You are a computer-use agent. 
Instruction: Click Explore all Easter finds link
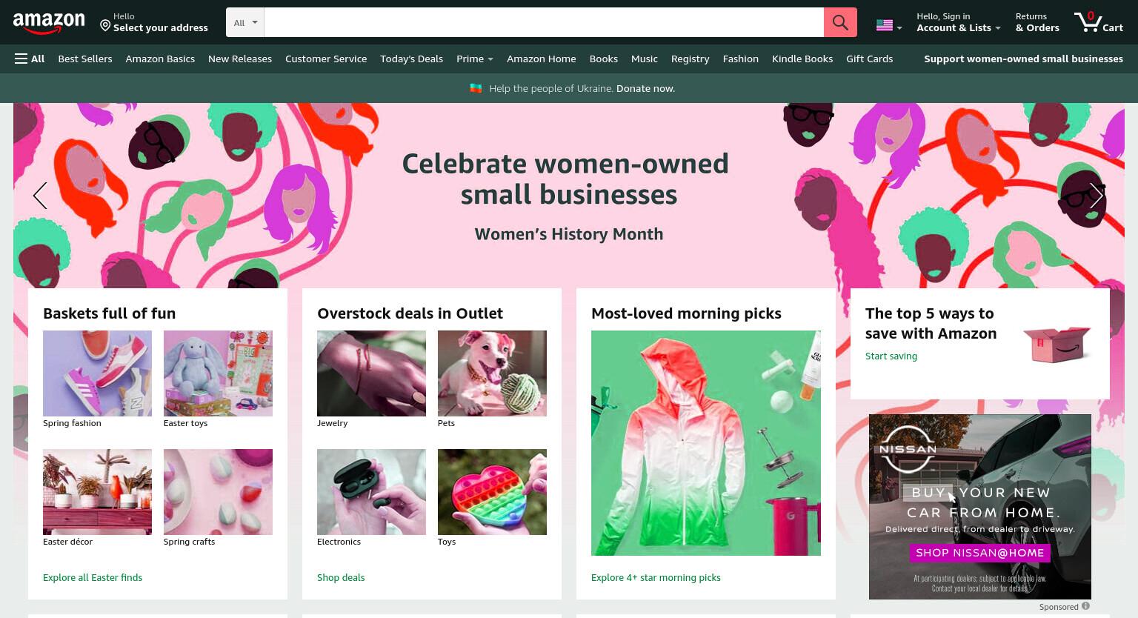(93, 577)
